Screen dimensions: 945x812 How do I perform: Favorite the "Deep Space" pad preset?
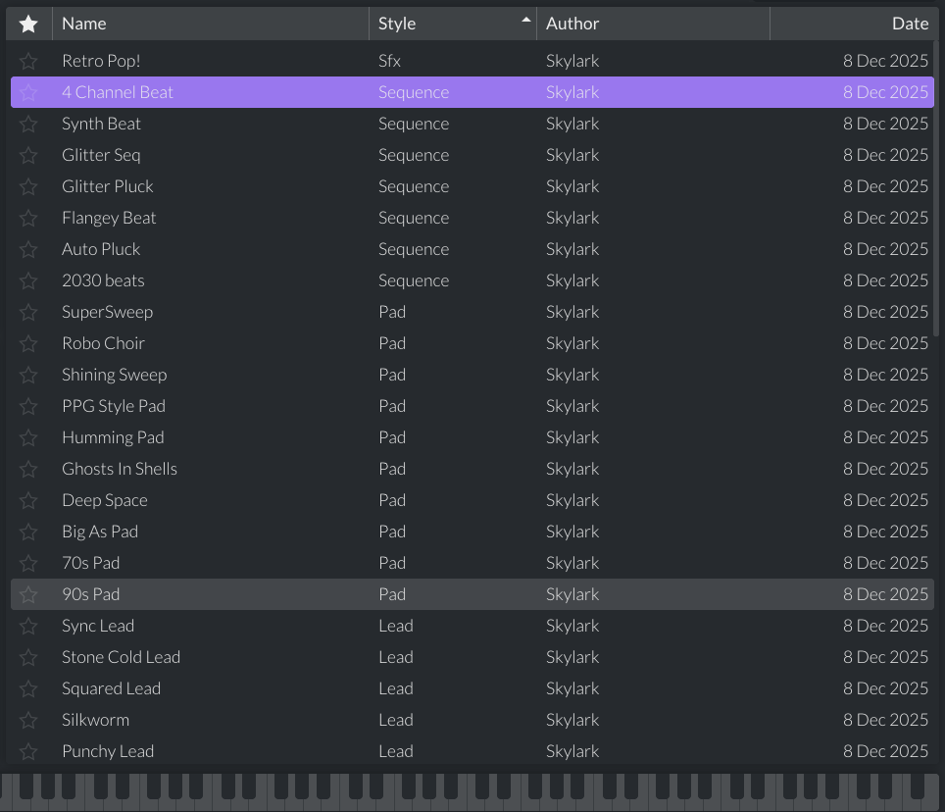(x=27, y=499)
